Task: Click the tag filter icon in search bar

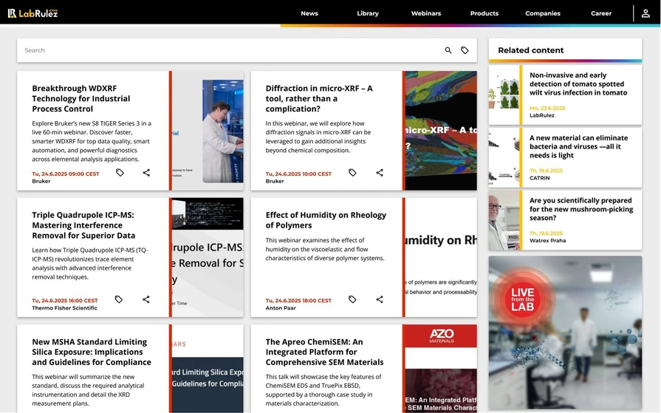Action: [465, 50]
